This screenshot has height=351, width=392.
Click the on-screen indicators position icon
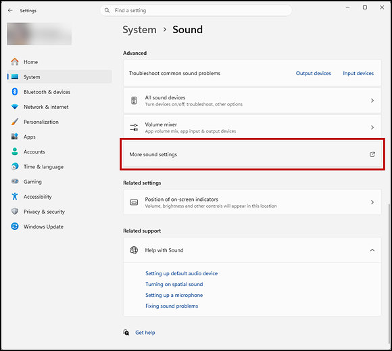coord(134,202)
